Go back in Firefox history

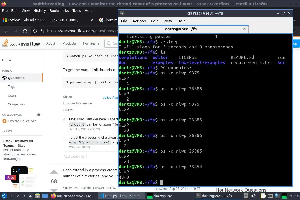coord(6,31)
